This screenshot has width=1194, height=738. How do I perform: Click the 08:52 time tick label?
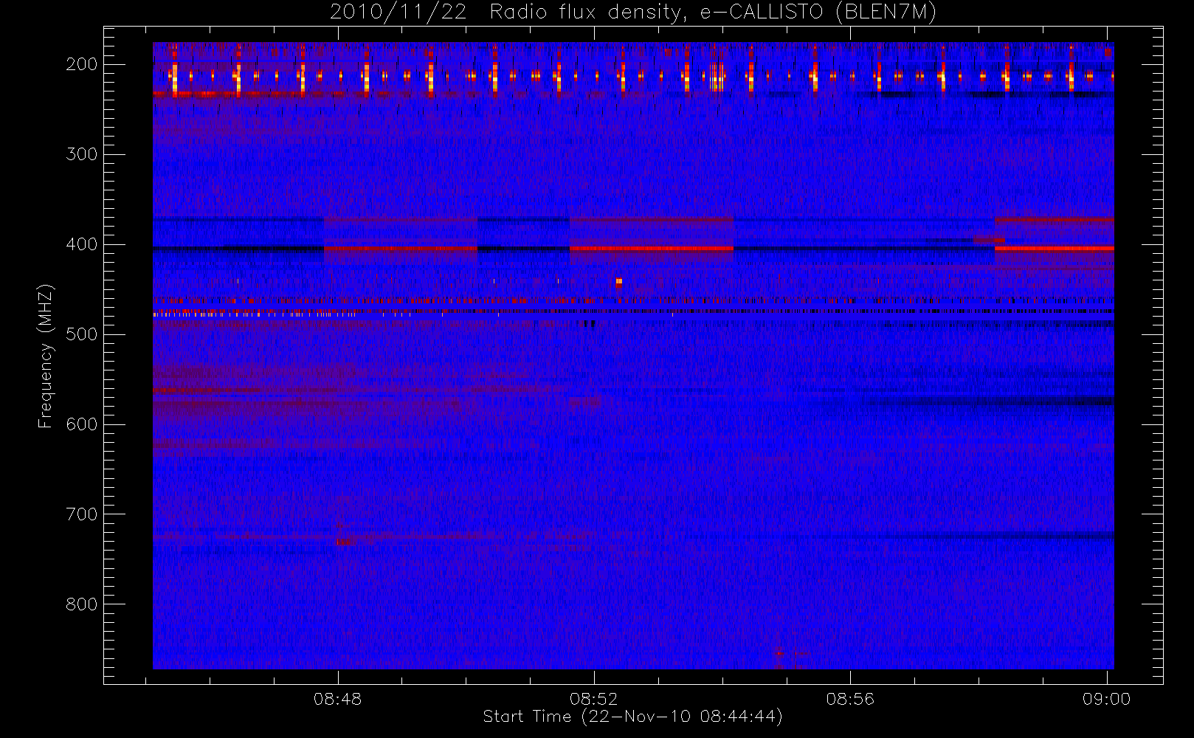click(x=594, y=699)
